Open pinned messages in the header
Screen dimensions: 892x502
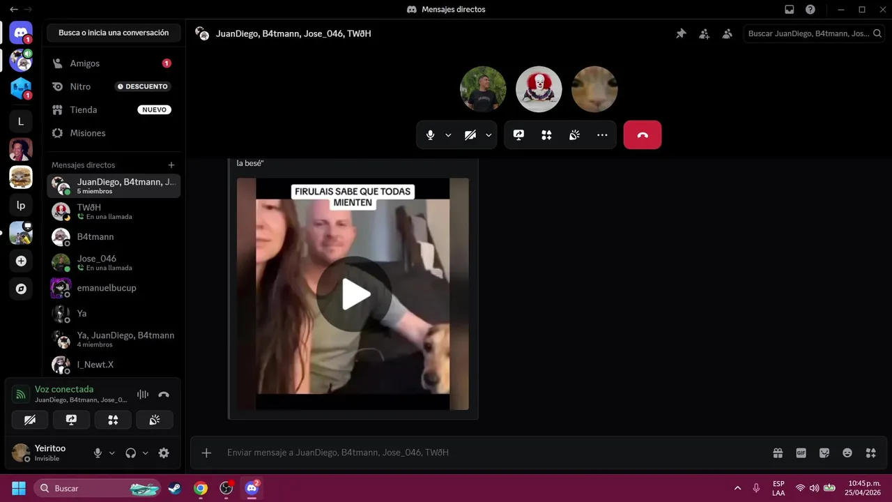coord(681,33)
